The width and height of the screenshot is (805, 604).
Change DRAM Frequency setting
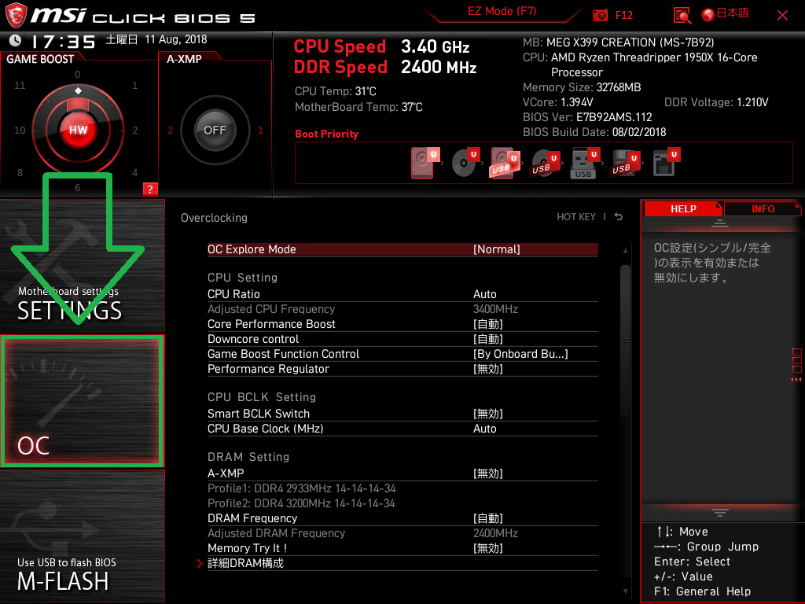click(402, 518)
